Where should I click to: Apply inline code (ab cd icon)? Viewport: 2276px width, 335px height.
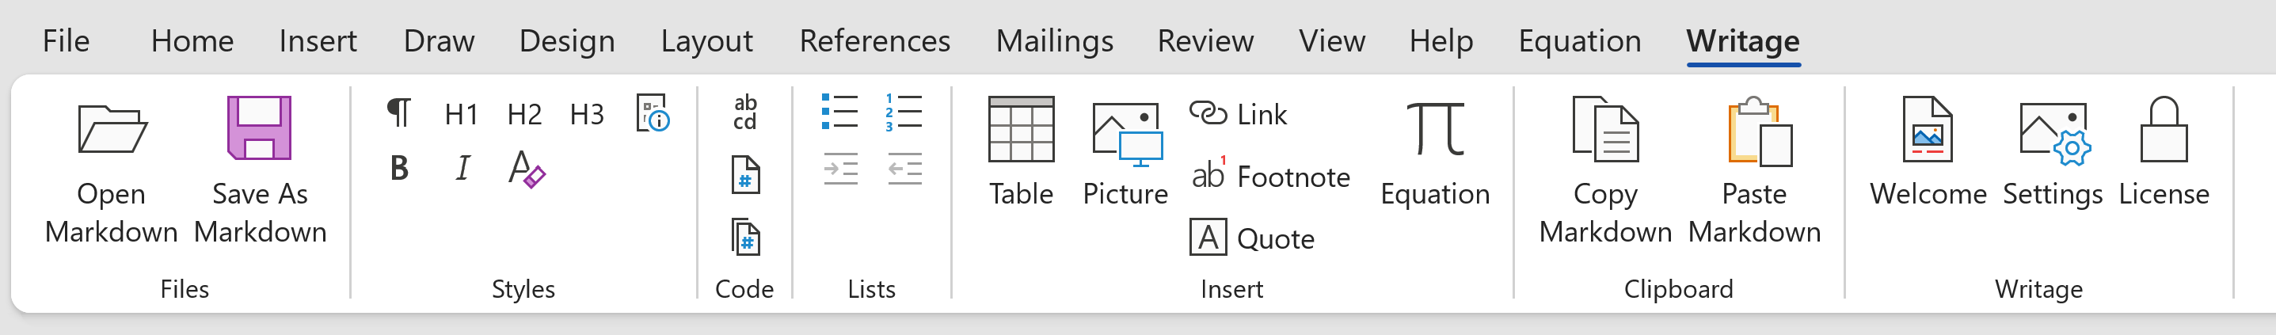click(745, 112)
